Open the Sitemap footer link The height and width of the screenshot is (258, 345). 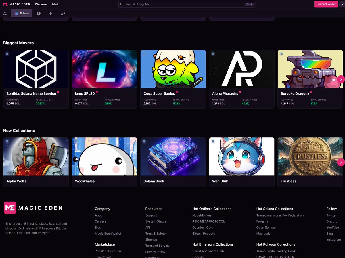point(151,240)
